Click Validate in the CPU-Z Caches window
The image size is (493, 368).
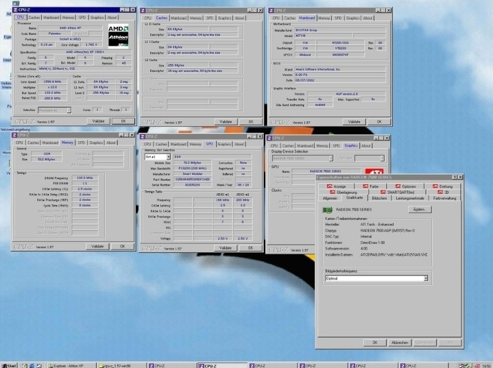click(x=226, y=121)
